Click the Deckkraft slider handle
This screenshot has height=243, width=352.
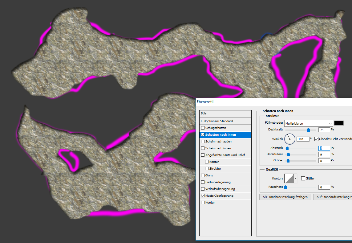(308, 130)
